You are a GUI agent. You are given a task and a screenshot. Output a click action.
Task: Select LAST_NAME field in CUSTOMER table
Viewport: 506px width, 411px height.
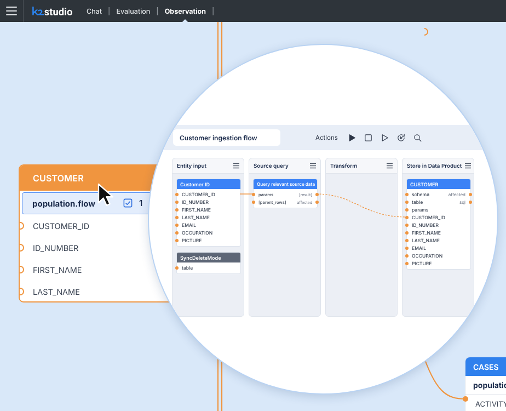pos(56,292)
